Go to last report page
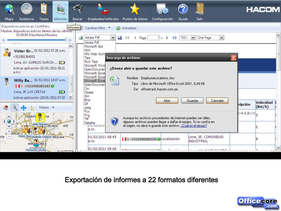 175,38
